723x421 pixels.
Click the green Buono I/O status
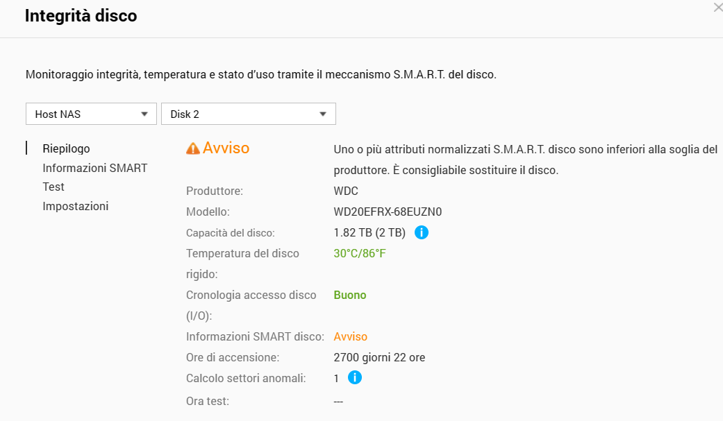point(350,295)
